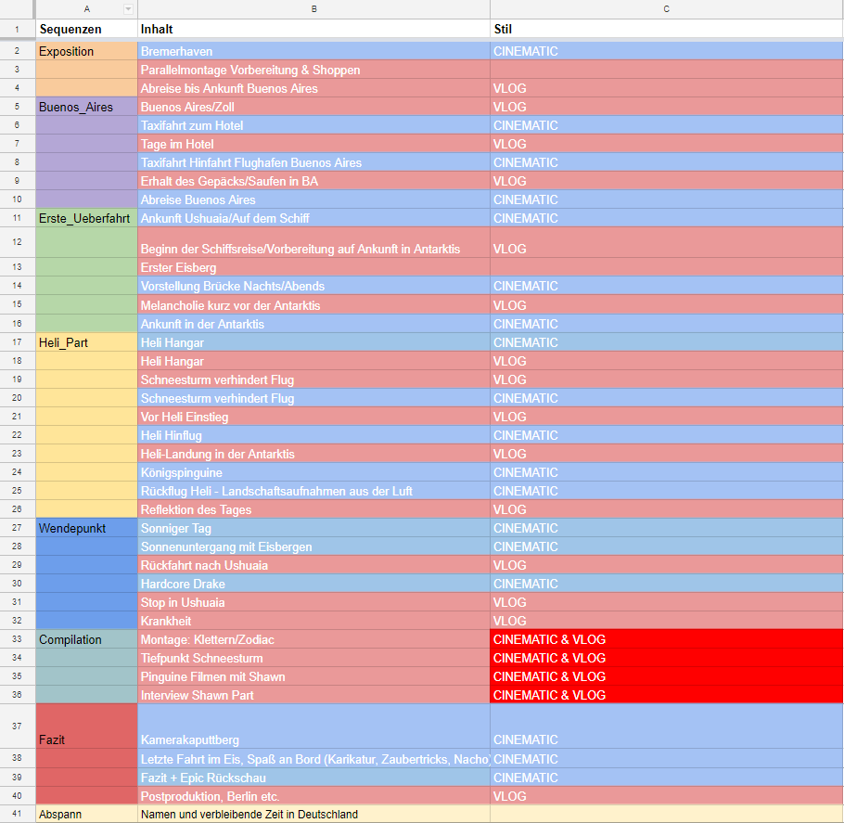Screen dimensions: 844x823
Task: Click the 'Taxifahrt zum Hotel' cell
Action: tap(313, 125)
